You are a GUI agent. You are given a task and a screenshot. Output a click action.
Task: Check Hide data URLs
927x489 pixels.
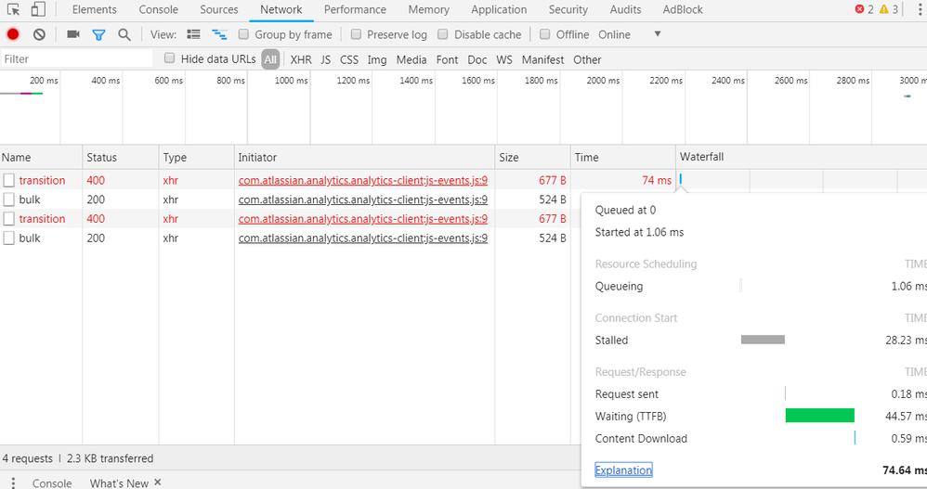(x=170, y=58)
